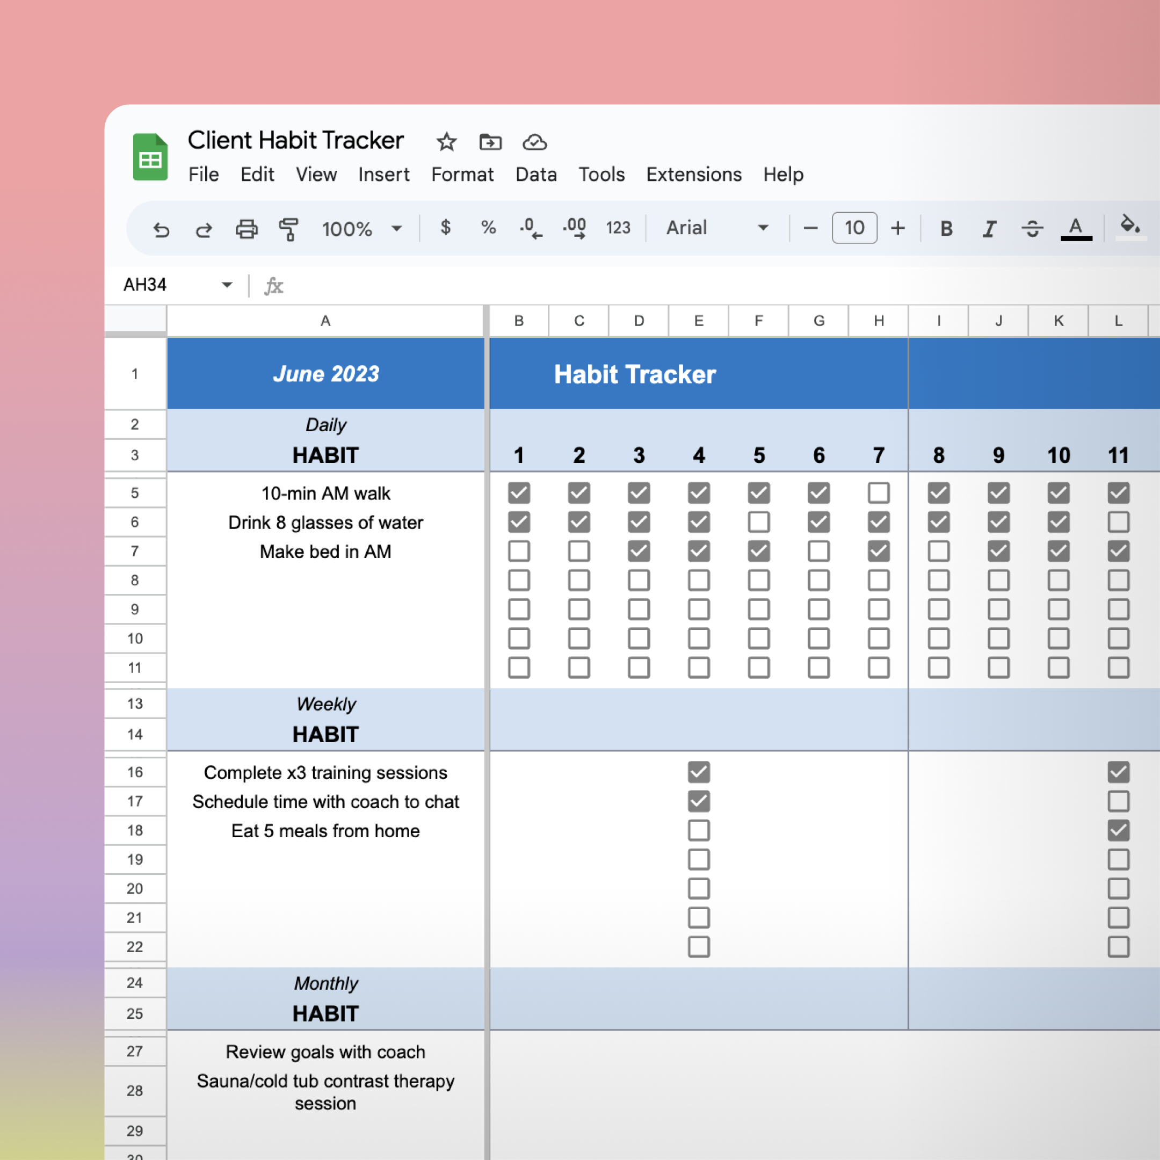Image resolution: width=1160 pixels, height=1160 pixels.
Task: Open the Extensions menu
Action: [693, 175]
